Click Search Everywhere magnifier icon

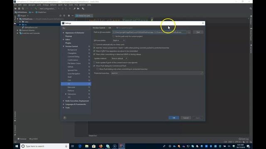click(251, 8)
